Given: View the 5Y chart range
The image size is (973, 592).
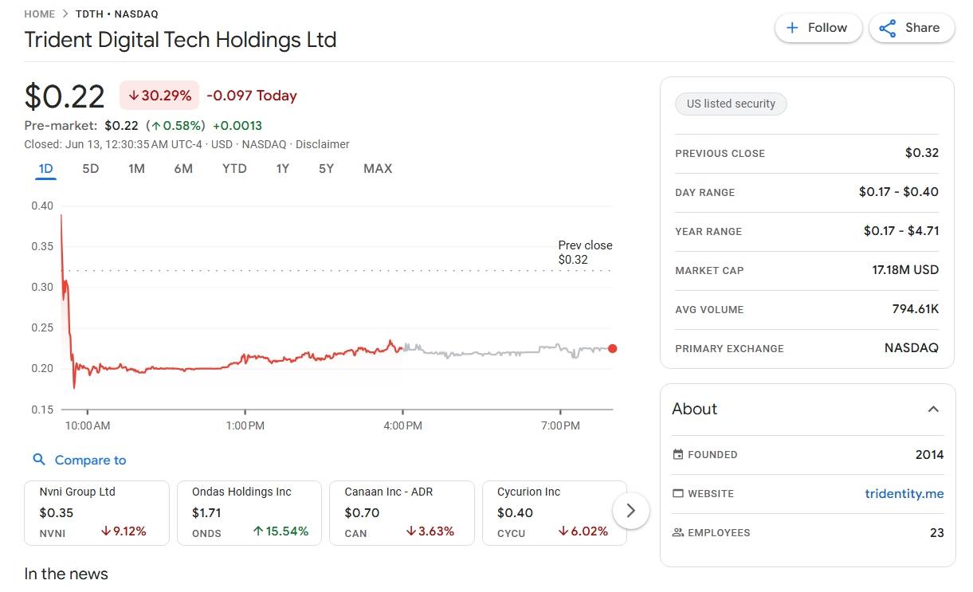Looking at the screenshot, I should (326, 169).
